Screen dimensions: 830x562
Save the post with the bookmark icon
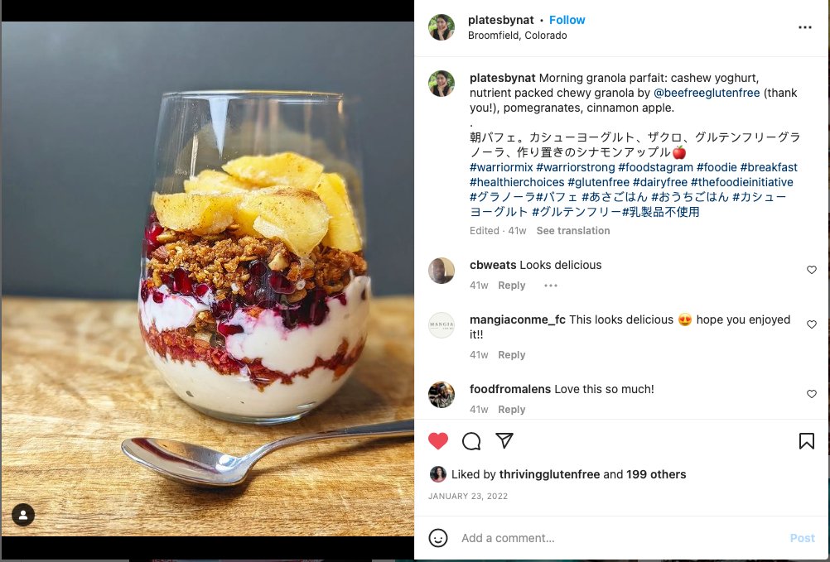click(x=806, y=441)
